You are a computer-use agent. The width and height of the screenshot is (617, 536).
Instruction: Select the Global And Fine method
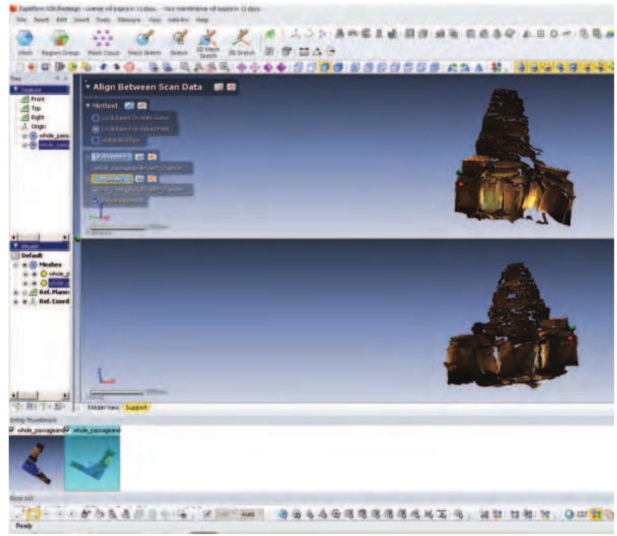[x=95, y=140]
